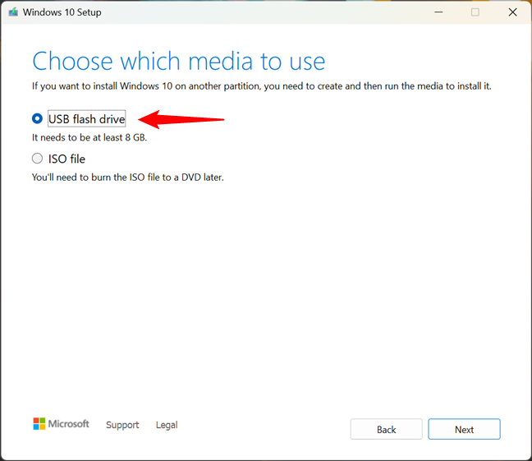The width and height of the screenshot is (532, 461).
Task: Close the Windows 10 Setup window
Action: coord(512,12)
